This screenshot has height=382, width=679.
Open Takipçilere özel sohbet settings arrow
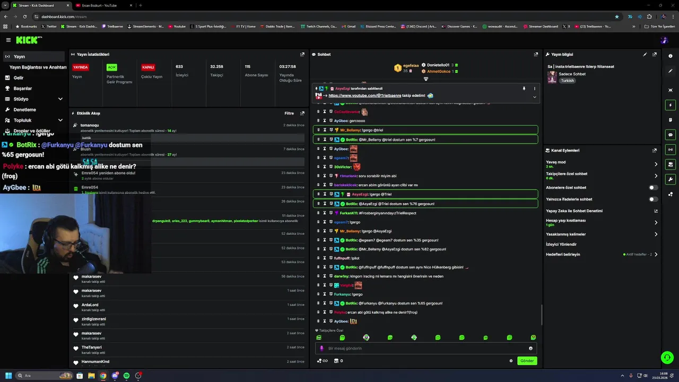(x=656, y=176)
